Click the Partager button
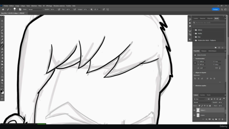This screenshot has width=229, height=129. coord(215,9)
